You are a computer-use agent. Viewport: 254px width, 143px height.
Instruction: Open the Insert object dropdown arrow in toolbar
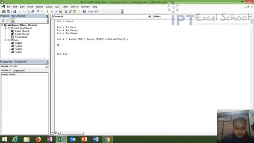tap(11, 12)
